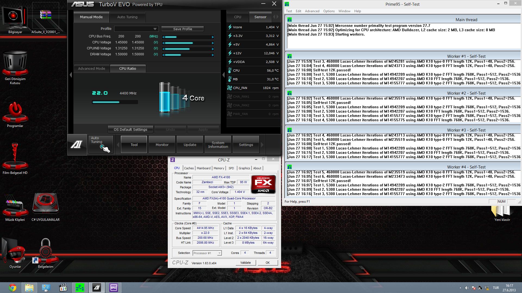522x293 pixels.
Task: Open the Memory tab in CPU-Z
Action: point(219,168)
